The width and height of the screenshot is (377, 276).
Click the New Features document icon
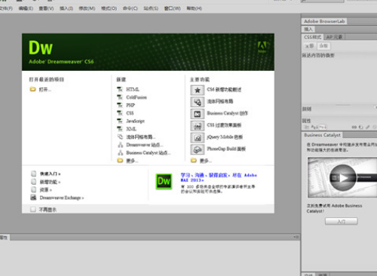pyautogui.click(x=33, y=182)
